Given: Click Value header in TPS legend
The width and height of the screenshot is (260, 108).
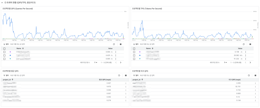Looking at the screenshot, I should (x=240, y=48).
